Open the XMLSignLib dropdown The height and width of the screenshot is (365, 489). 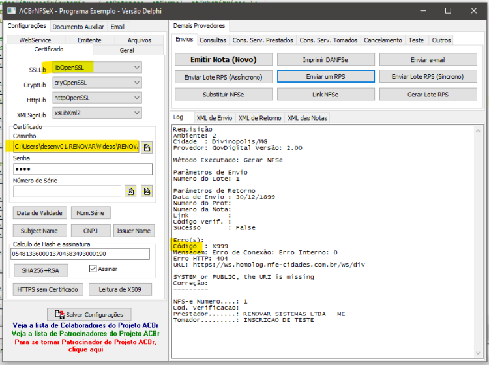pyautogui.click(x=97, y=113)
